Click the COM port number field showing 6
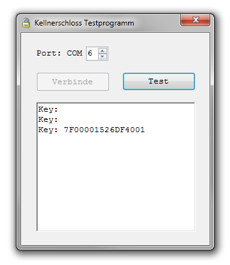 [x=92, y=54]
